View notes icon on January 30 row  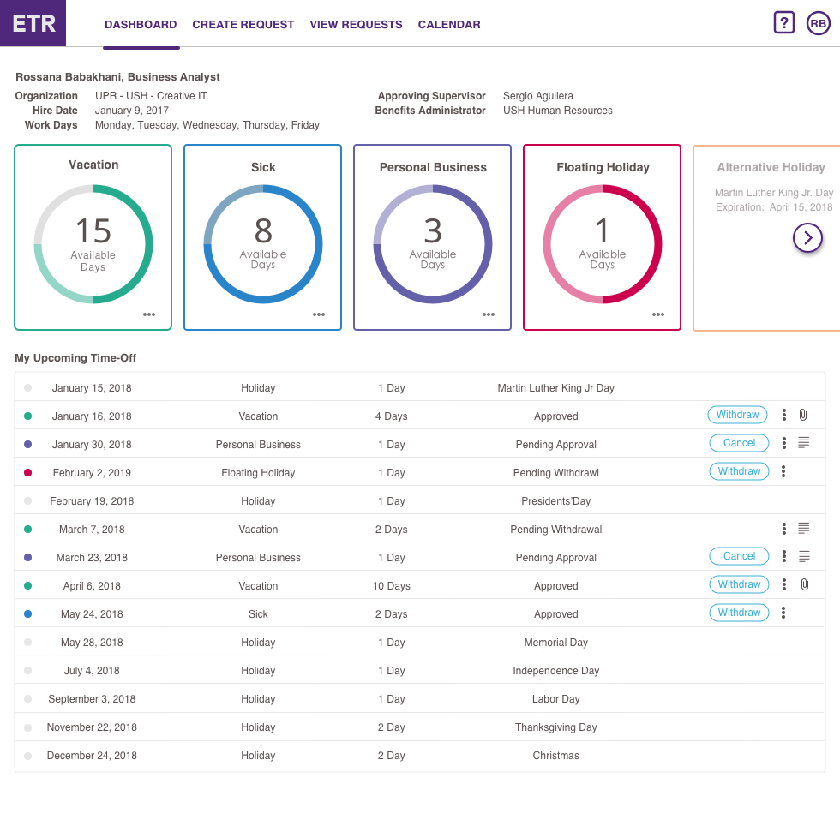(x=804, y=442)
